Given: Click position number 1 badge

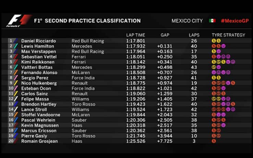Looking at the screenshot, I should 11,41.
